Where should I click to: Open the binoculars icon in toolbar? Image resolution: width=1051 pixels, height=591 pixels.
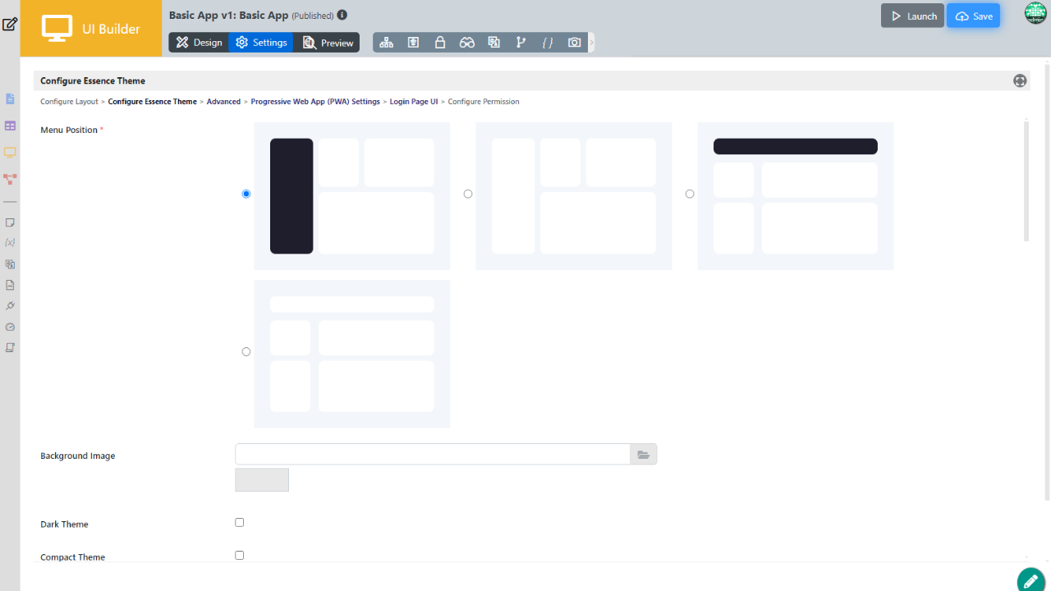tap(466, 43)
